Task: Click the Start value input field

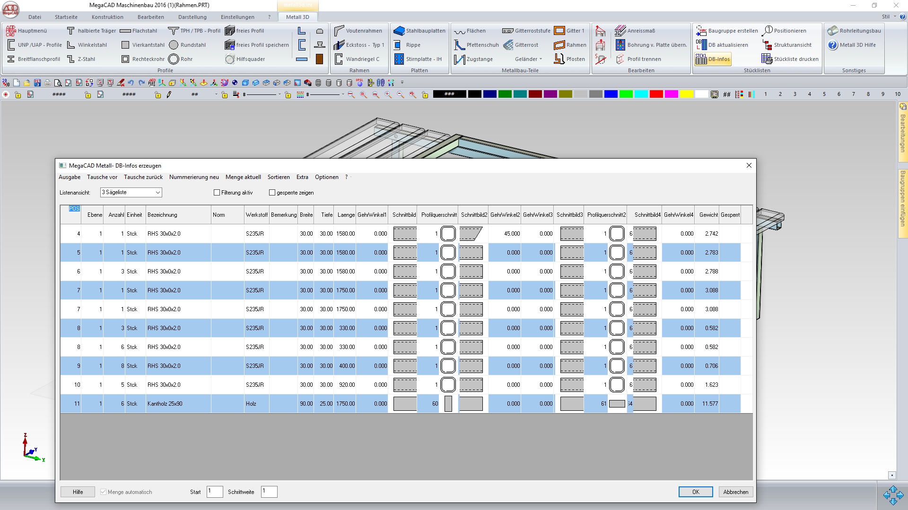Action: point(215,492)
